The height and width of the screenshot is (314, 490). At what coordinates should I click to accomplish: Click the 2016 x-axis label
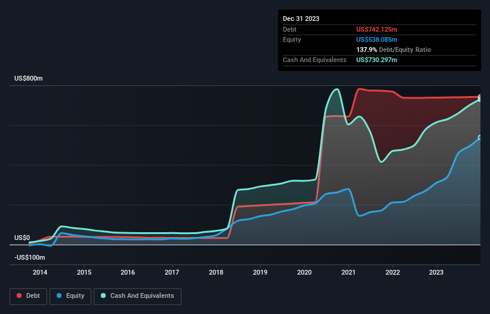pos(128,272)
